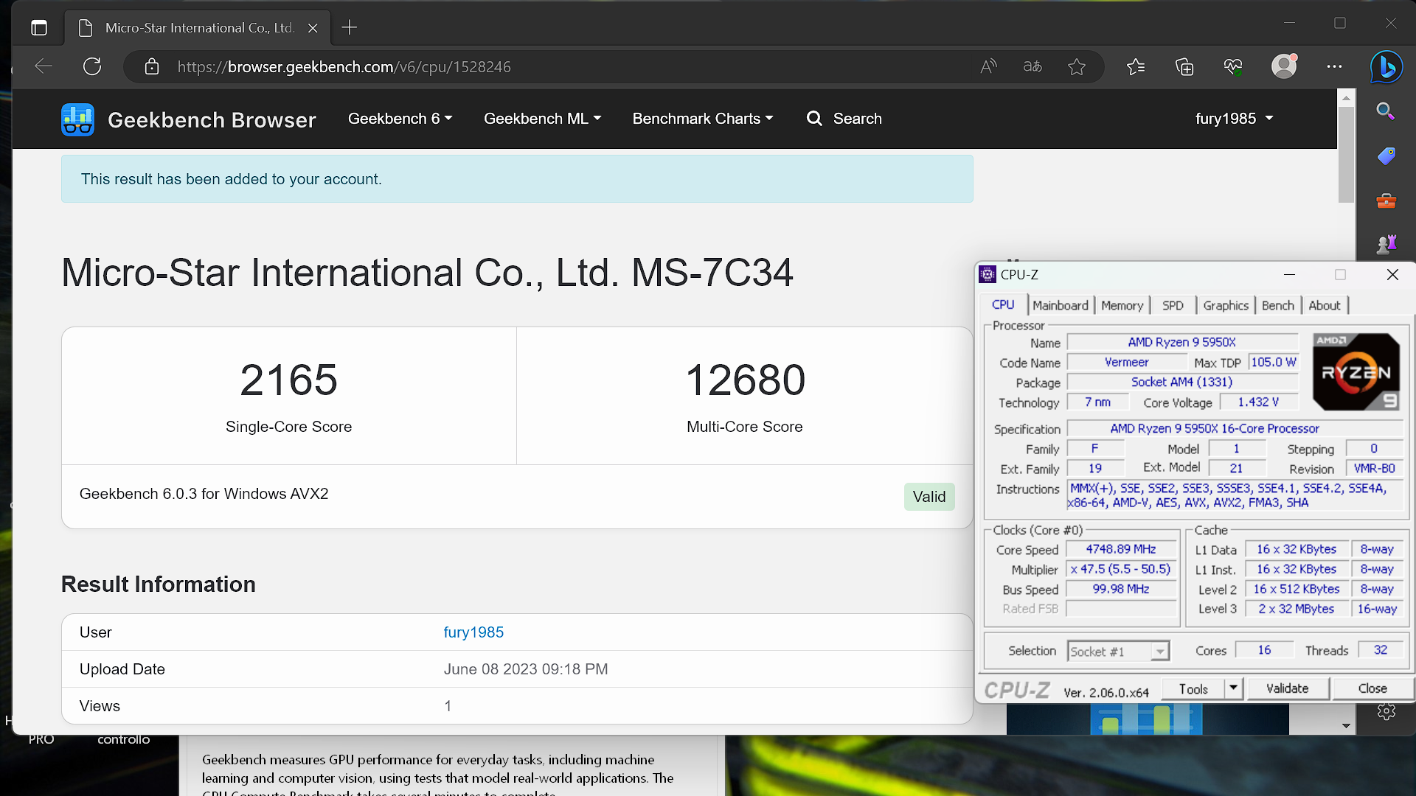Click the scrollbar down arrow
This screenshot has height=796, width=1416.
click(x=1346, y=726)
